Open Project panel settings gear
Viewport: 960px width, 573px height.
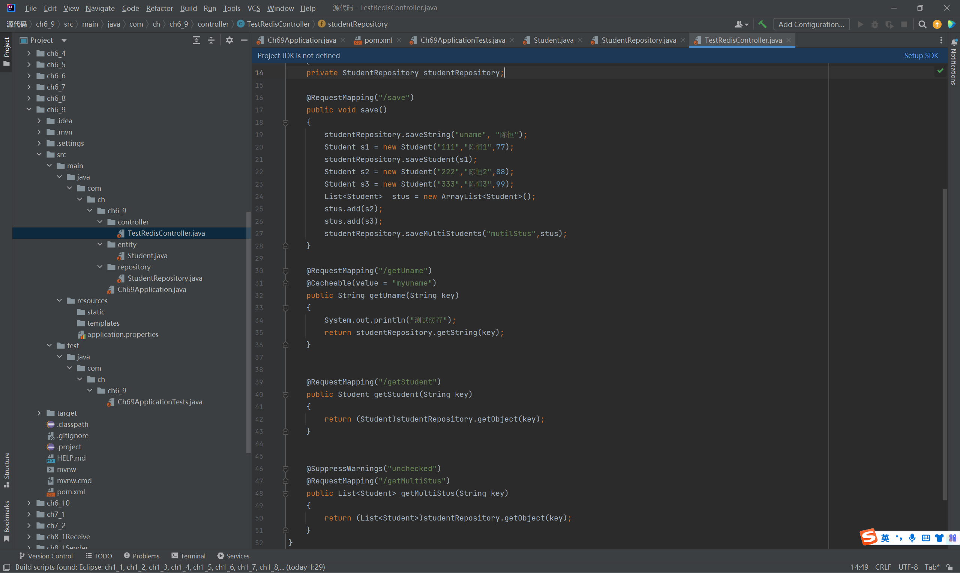pyautogui.click(x=229, y=40)
